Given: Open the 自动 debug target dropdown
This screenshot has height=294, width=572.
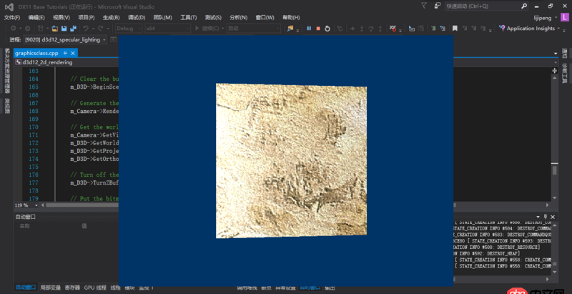Looking at the screenshot, I should pyautogui.click(x=254, y=29).
